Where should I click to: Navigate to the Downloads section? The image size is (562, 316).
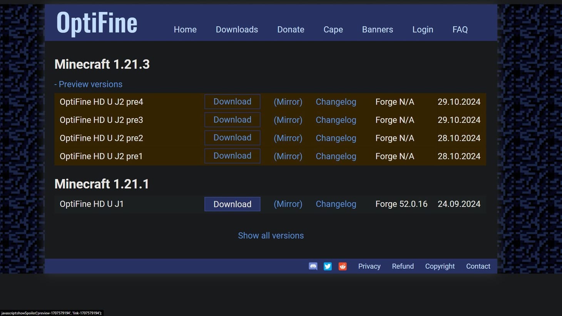coord(237,29)
